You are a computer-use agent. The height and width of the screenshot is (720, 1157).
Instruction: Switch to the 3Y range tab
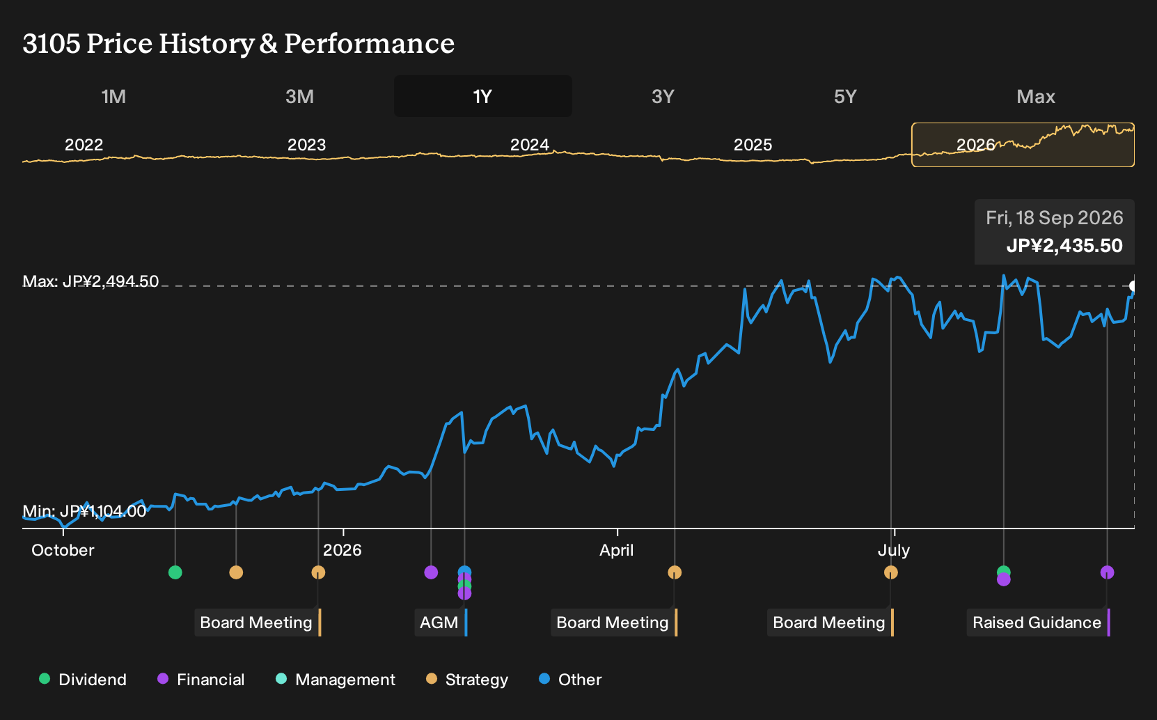[663, 96]
